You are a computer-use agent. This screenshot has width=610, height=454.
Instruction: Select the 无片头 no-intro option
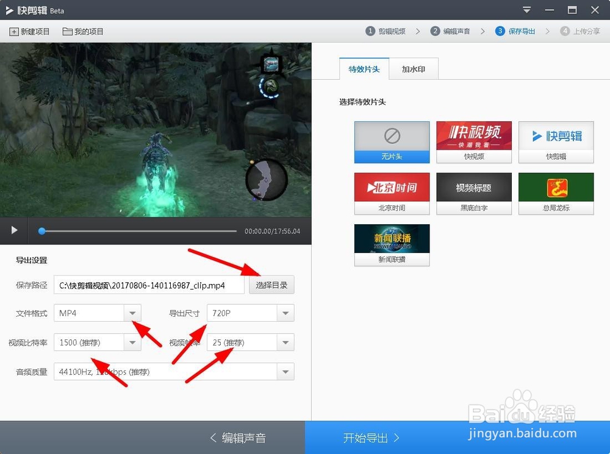coord(392,142)
